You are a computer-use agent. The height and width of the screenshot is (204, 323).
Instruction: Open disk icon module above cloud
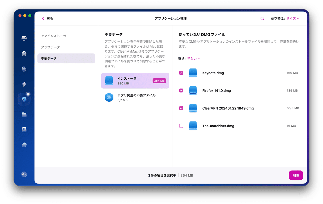tap(24, 130)
